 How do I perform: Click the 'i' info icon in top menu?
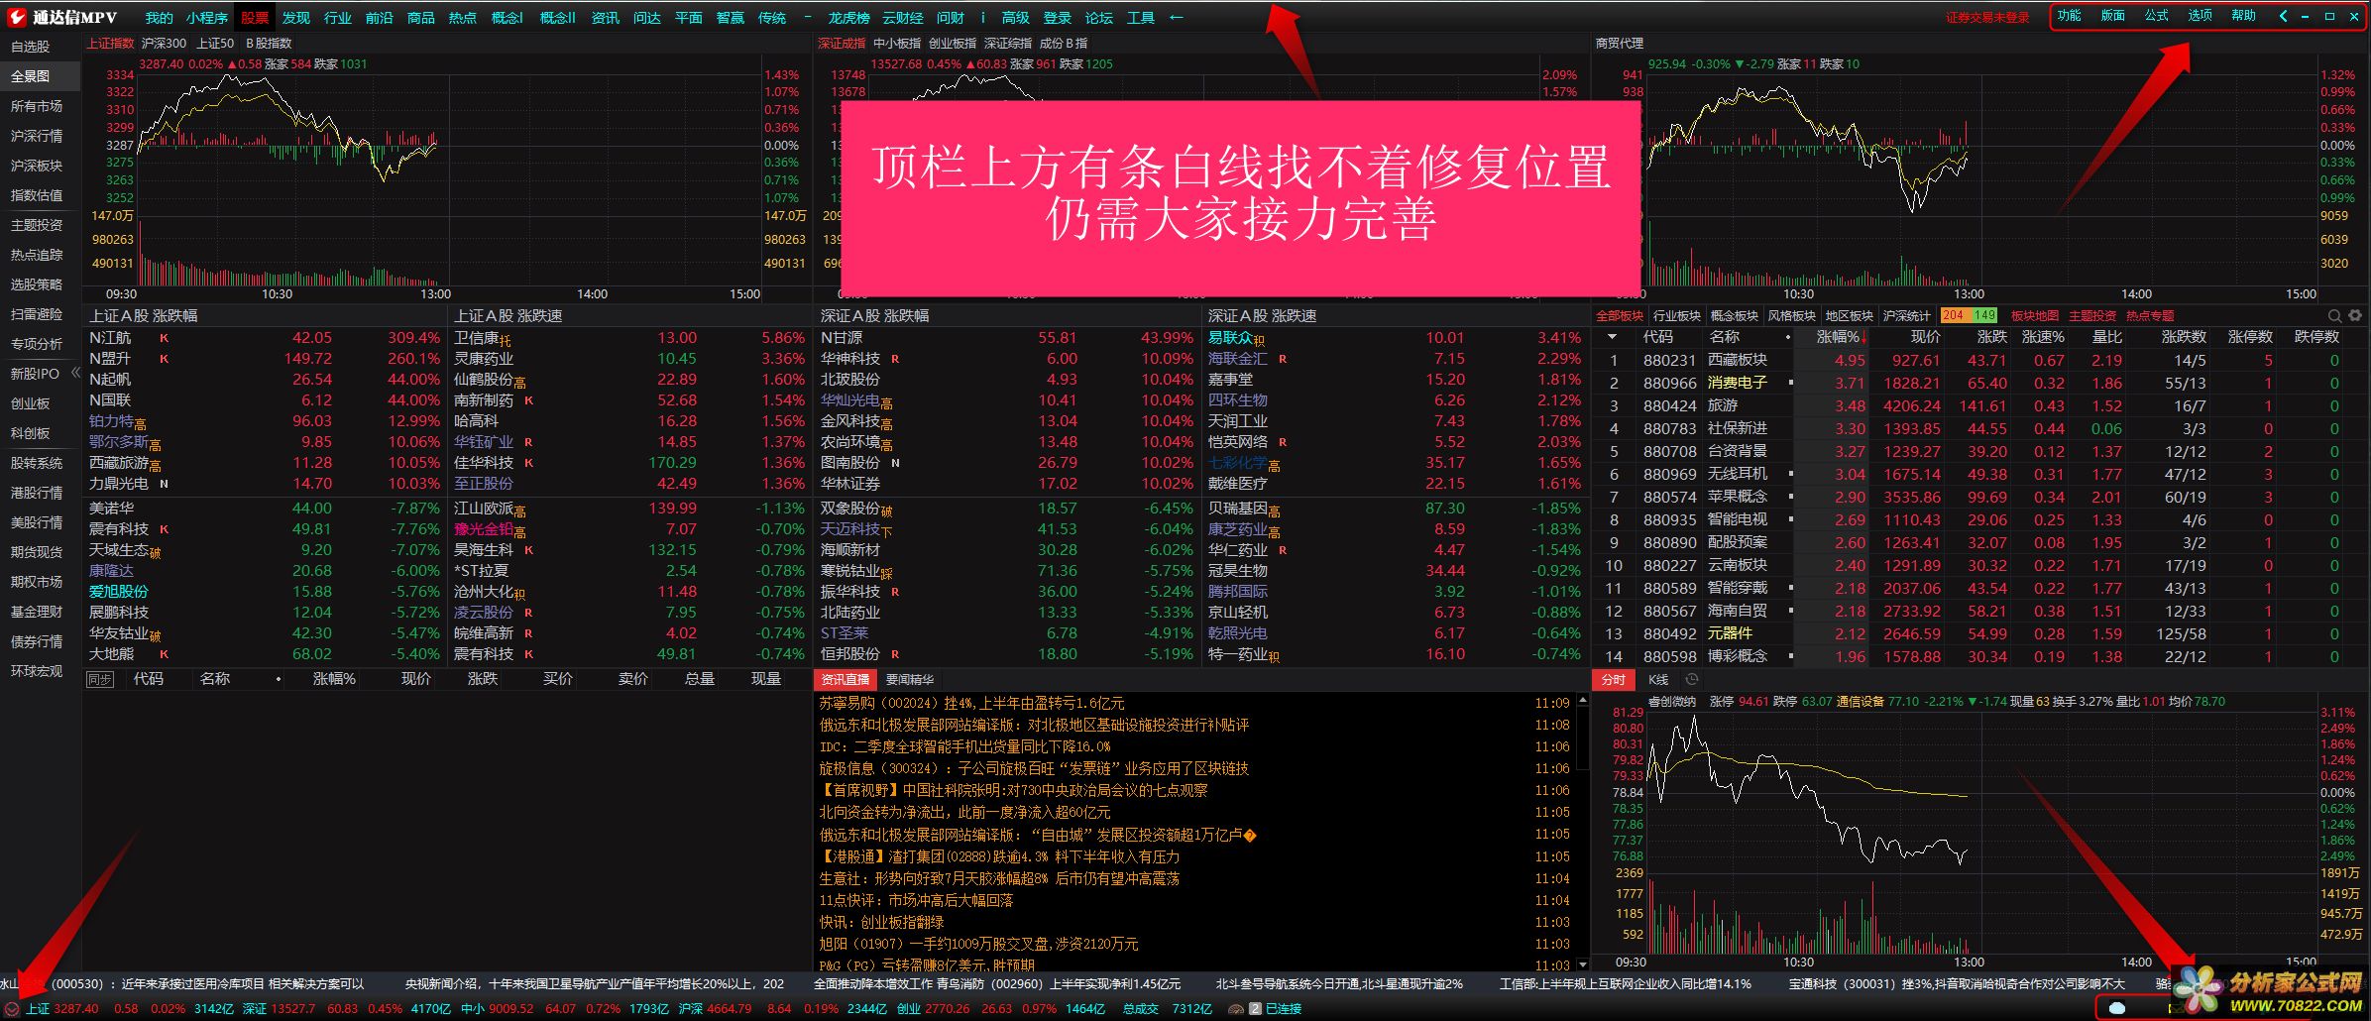coord(982,17)
